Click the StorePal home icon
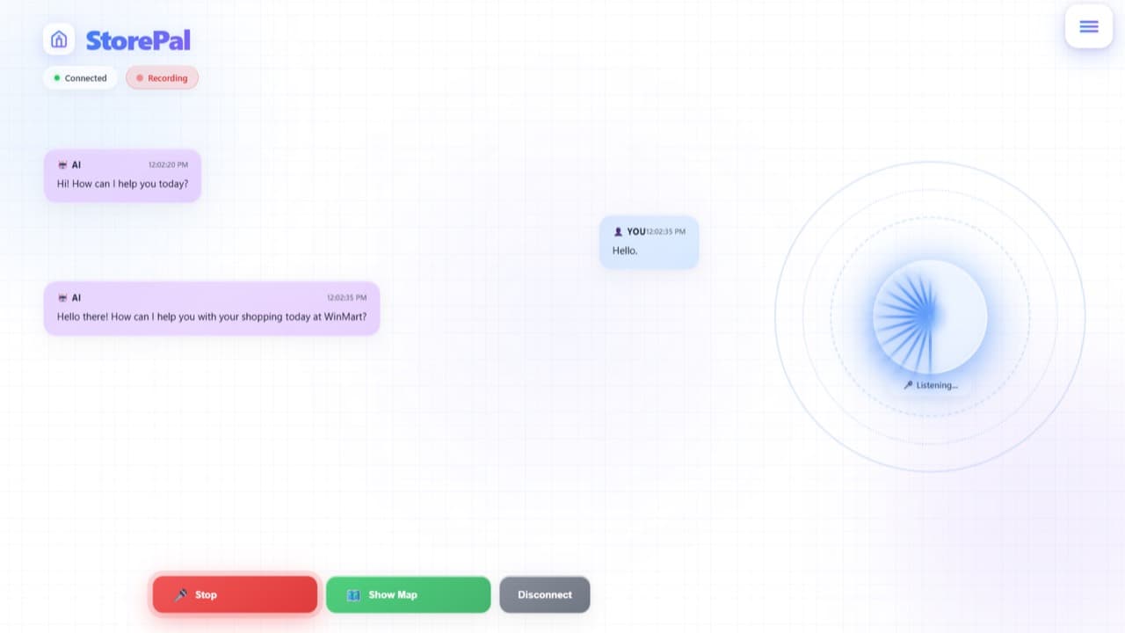 tap(59, 40)
